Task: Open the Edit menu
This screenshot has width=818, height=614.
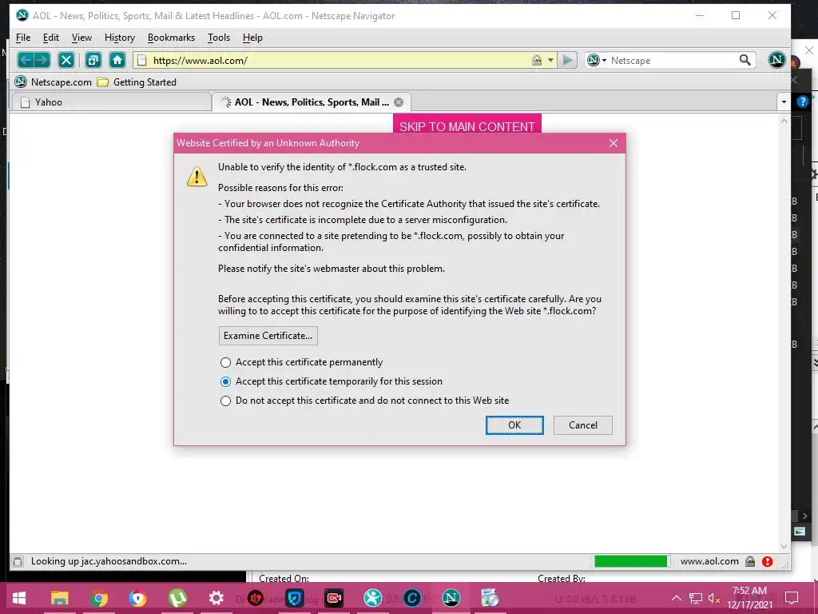Action: pos(50,38)
